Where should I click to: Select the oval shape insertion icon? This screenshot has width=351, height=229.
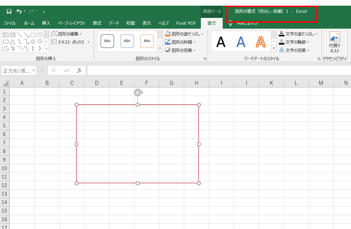40,35
